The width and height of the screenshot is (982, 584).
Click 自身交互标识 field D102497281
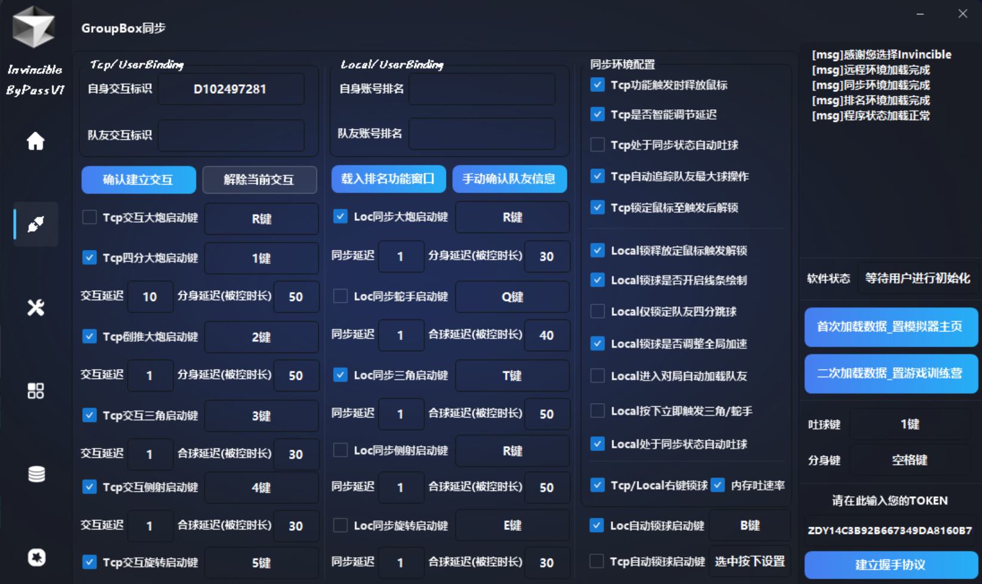point(231,89)
